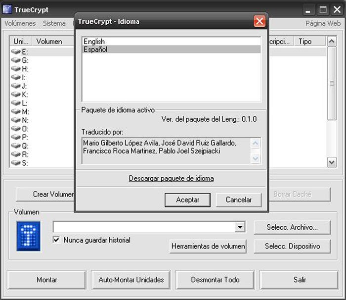Toggle Nunca guardar historial checkbox
Viewport: 346px width, 300px height.
point(56,240)
